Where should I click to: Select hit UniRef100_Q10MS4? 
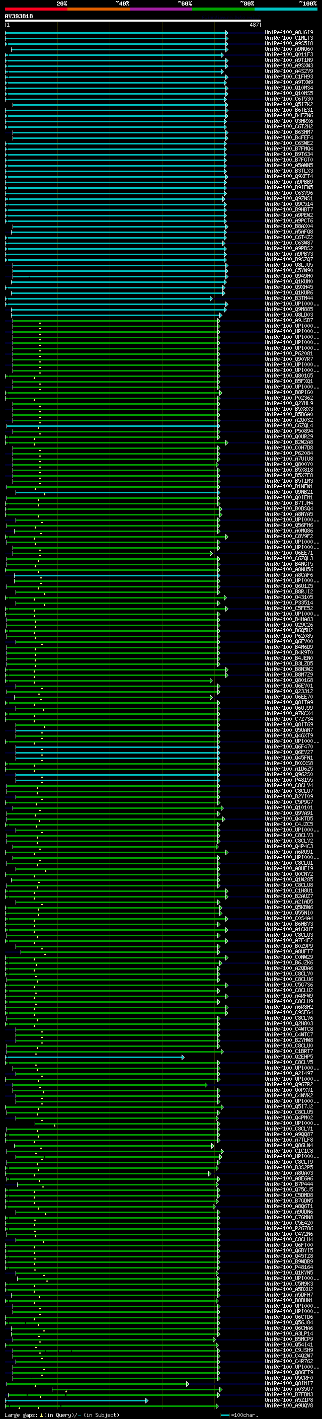click(289, 88)
